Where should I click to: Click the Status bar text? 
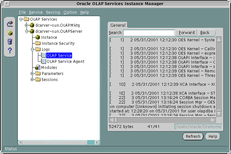11,149
